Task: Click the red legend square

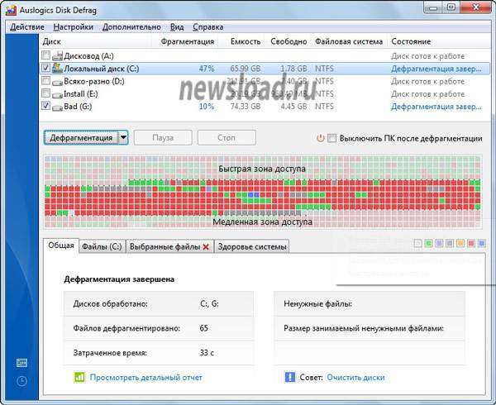Action: [x=471, y=243]
